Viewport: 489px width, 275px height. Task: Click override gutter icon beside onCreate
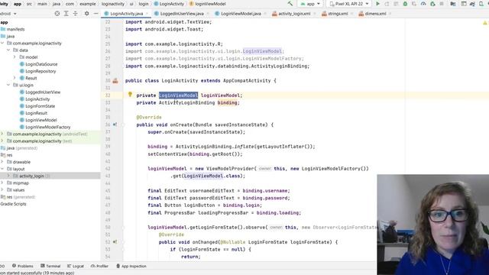point(115,125)
